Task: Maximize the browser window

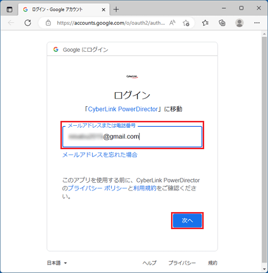Action: pyautogui.click(x=241, y=8)
